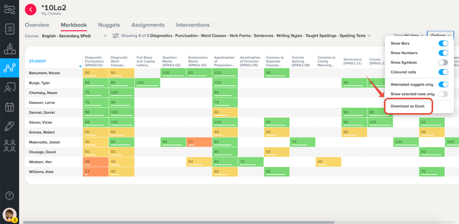Click the red back arrow button
Image resolution: width=459 pixels, height=224 pixels.
coord(31,9)
